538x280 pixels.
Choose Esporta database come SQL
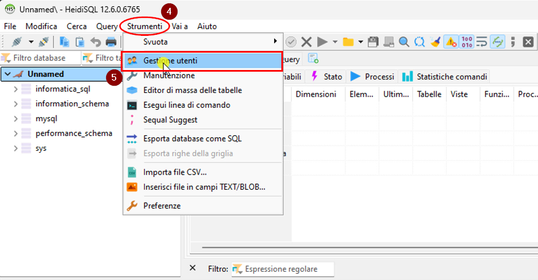click(x=203, y=139)
